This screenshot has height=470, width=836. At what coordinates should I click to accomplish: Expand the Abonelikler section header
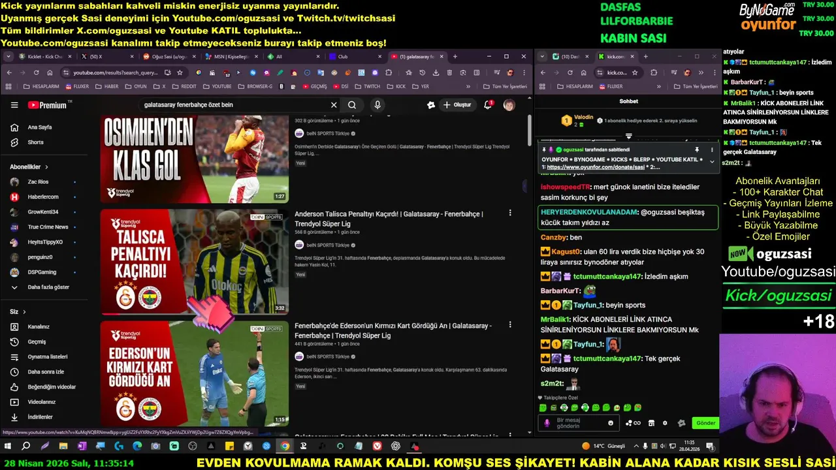(x=29, y=167)
